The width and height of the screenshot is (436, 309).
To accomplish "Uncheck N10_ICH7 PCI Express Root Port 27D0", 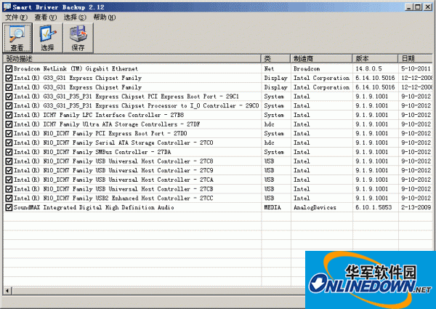I will (x=9, y=134).
